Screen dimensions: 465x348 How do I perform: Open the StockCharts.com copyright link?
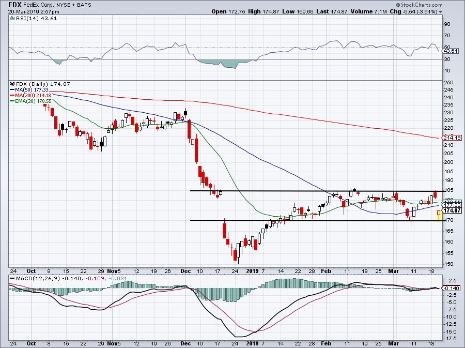419,5
